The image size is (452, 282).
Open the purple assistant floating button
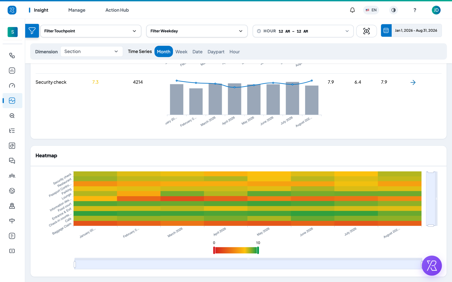tap(432, 266)
